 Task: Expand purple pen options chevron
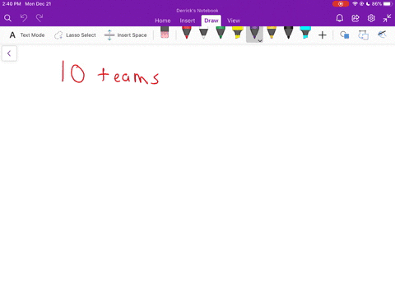260,40
